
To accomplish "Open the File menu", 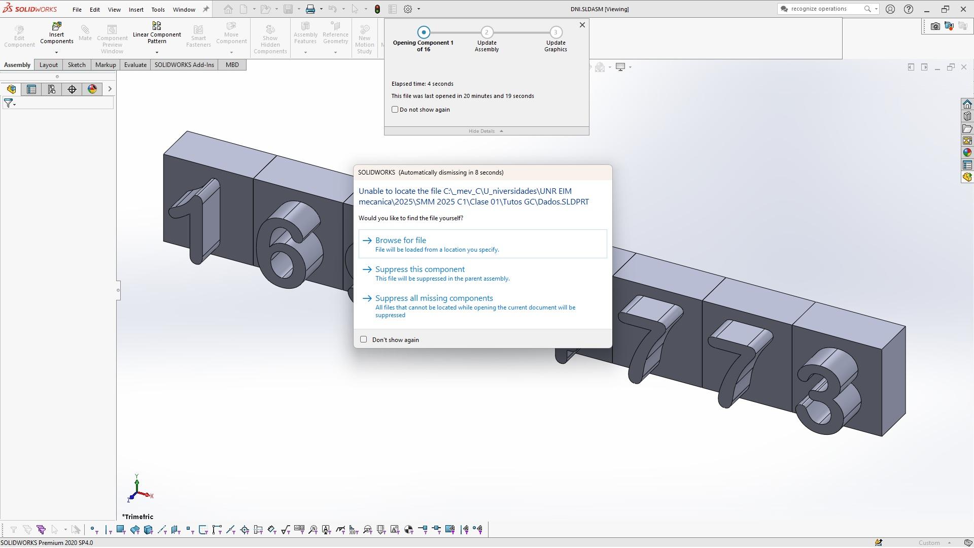I will click(77, 9).
